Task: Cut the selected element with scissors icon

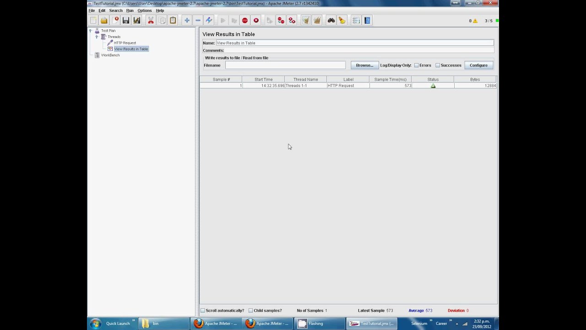Action: click(151, 21)
